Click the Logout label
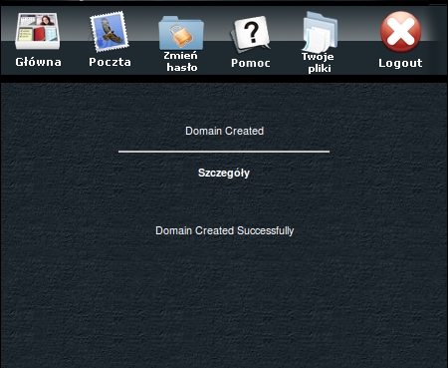 point(400,63)
